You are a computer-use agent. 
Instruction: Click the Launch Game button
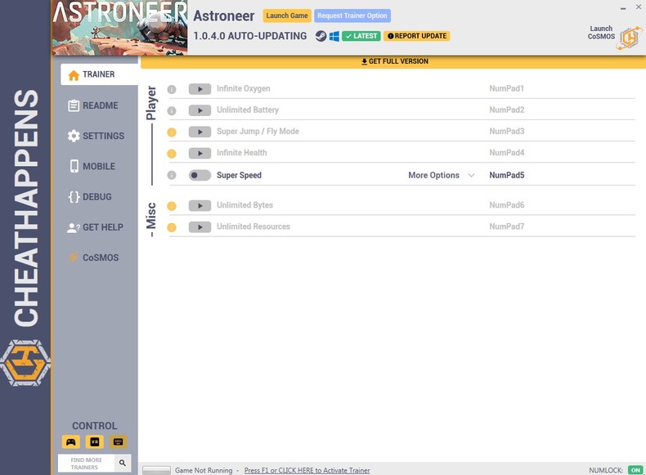(287, 16)
